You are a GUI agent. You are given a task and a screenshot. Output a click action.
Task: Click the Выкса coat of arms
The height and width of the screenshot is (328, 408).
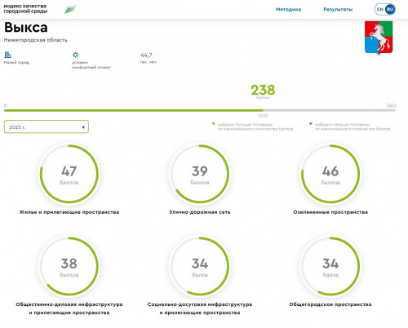pyautogui.click(x=379, y=38)
